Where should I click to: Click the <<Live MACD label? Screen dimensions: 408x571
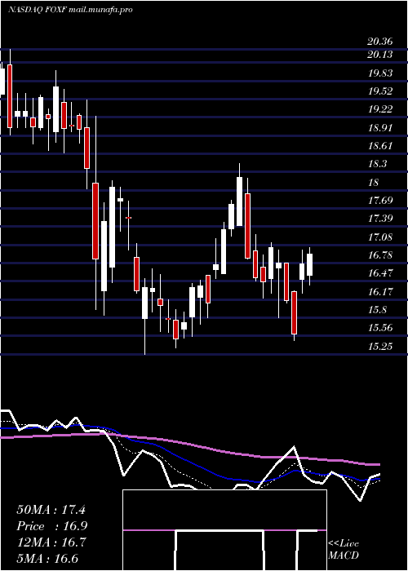(344, 549)
